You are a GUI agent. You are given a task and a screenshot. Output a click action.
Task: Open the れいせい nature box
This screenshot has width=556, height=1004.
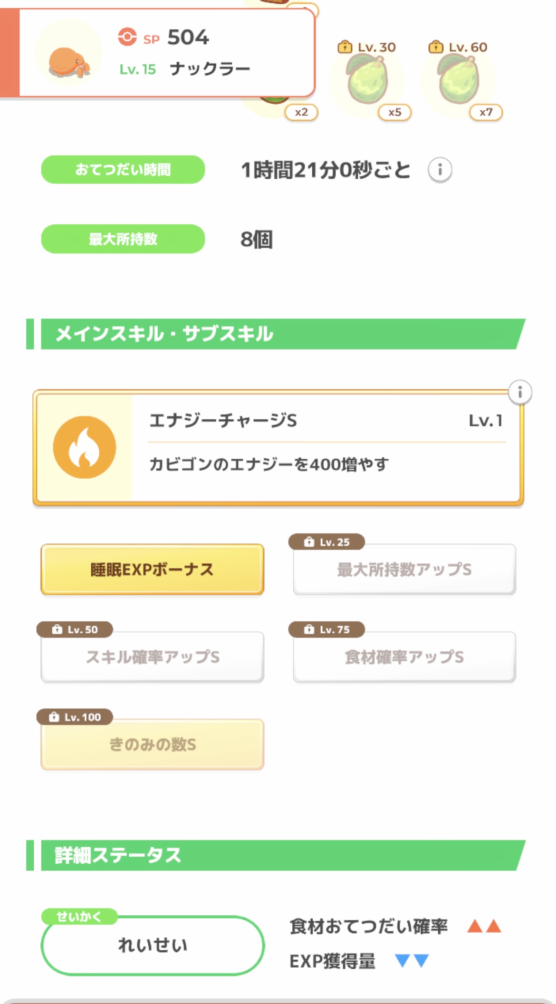click(x=152, y=945)
